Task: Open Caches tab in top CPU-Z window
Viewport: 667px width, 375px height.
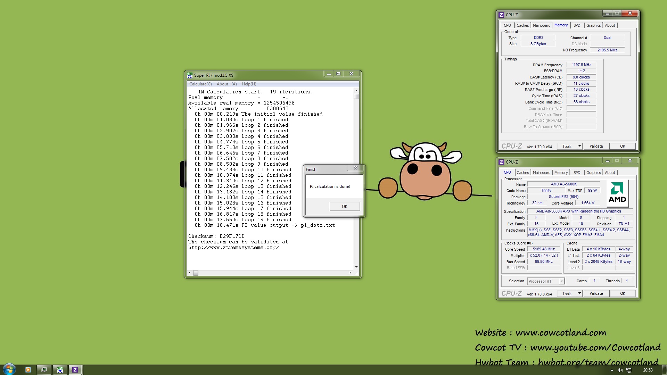Action: point(522,25)
